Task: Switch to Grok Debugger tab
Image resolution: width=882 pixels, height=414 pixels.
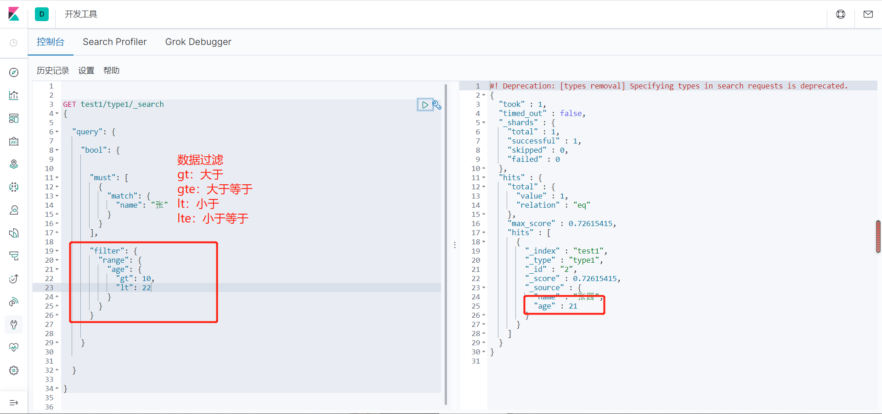Action: [198, 42]
